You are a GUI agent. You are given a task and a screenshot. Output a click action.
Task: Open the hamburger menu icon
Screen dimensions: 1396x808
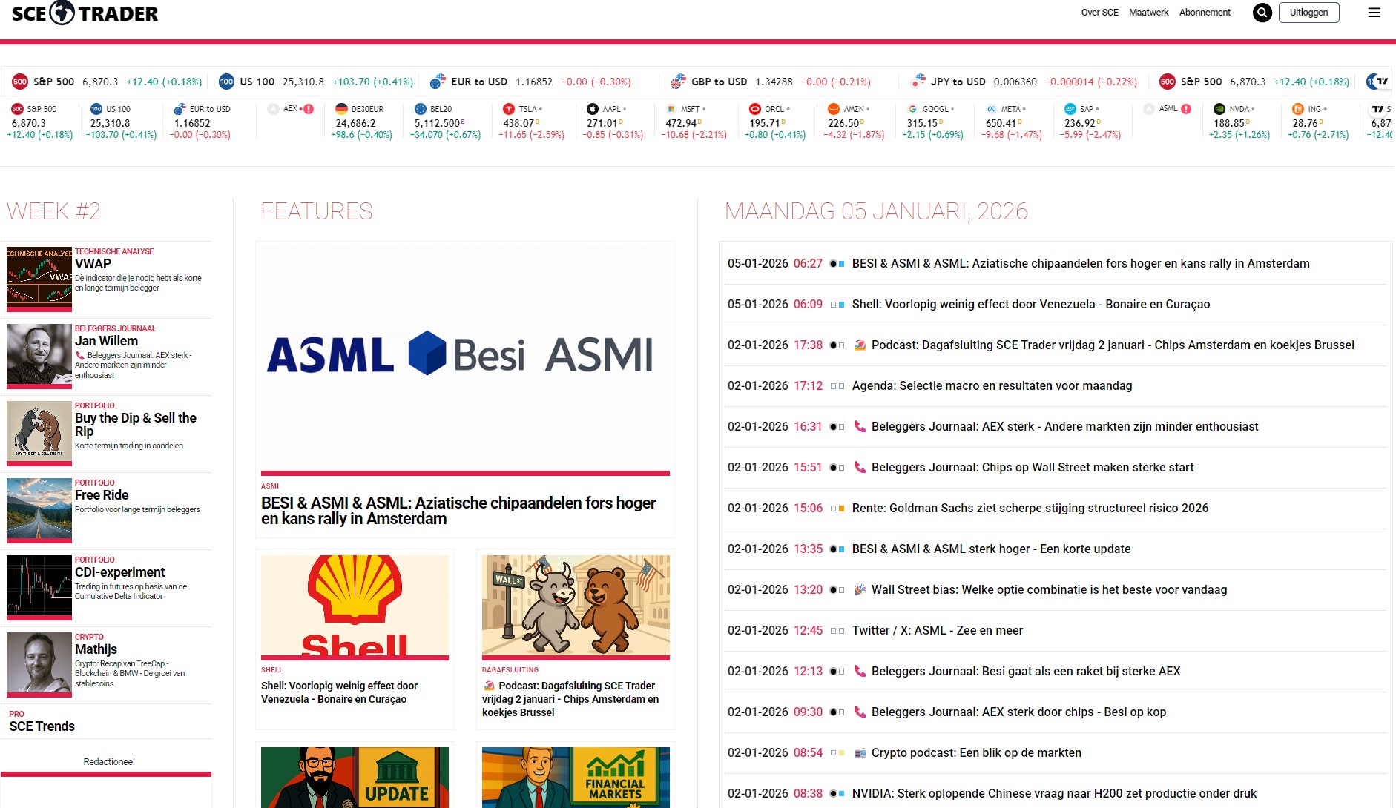click(x=1374, y=13)
